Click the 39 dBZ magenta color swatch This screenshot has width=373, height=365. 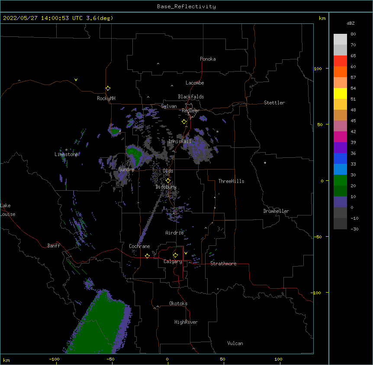340,137
